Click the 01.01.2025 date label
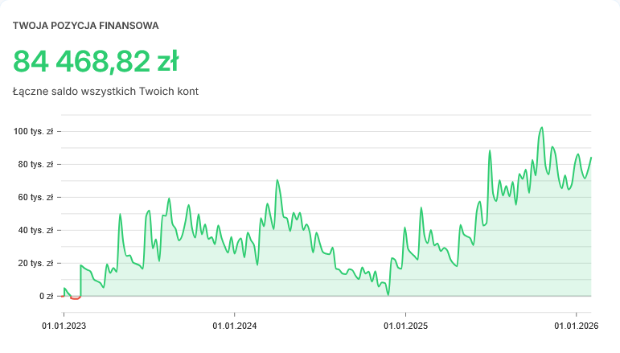Viewport: 620px width, 353px height. coord(405,326)
